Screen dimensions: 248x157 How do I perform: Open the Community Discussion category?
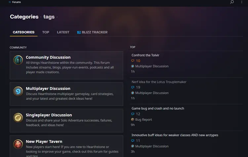coord(48,57)
